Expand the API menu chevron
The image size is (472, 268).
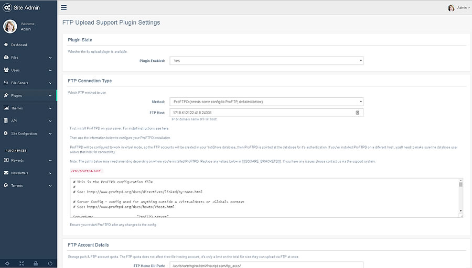pyautogui.click(x=50, y=121)
